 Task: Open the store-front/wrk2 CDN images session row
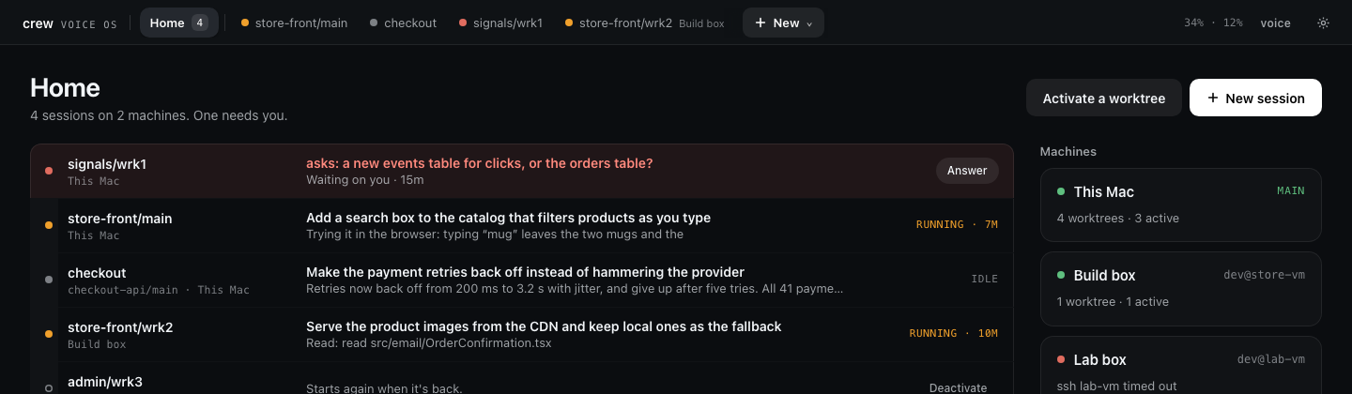tap(522, 334)
